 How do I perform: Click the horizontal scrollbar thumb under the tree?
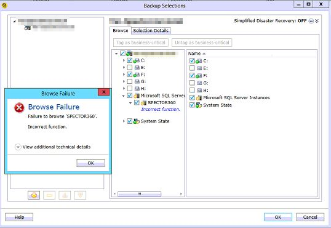pyautogui.click(x=139, y=193)
